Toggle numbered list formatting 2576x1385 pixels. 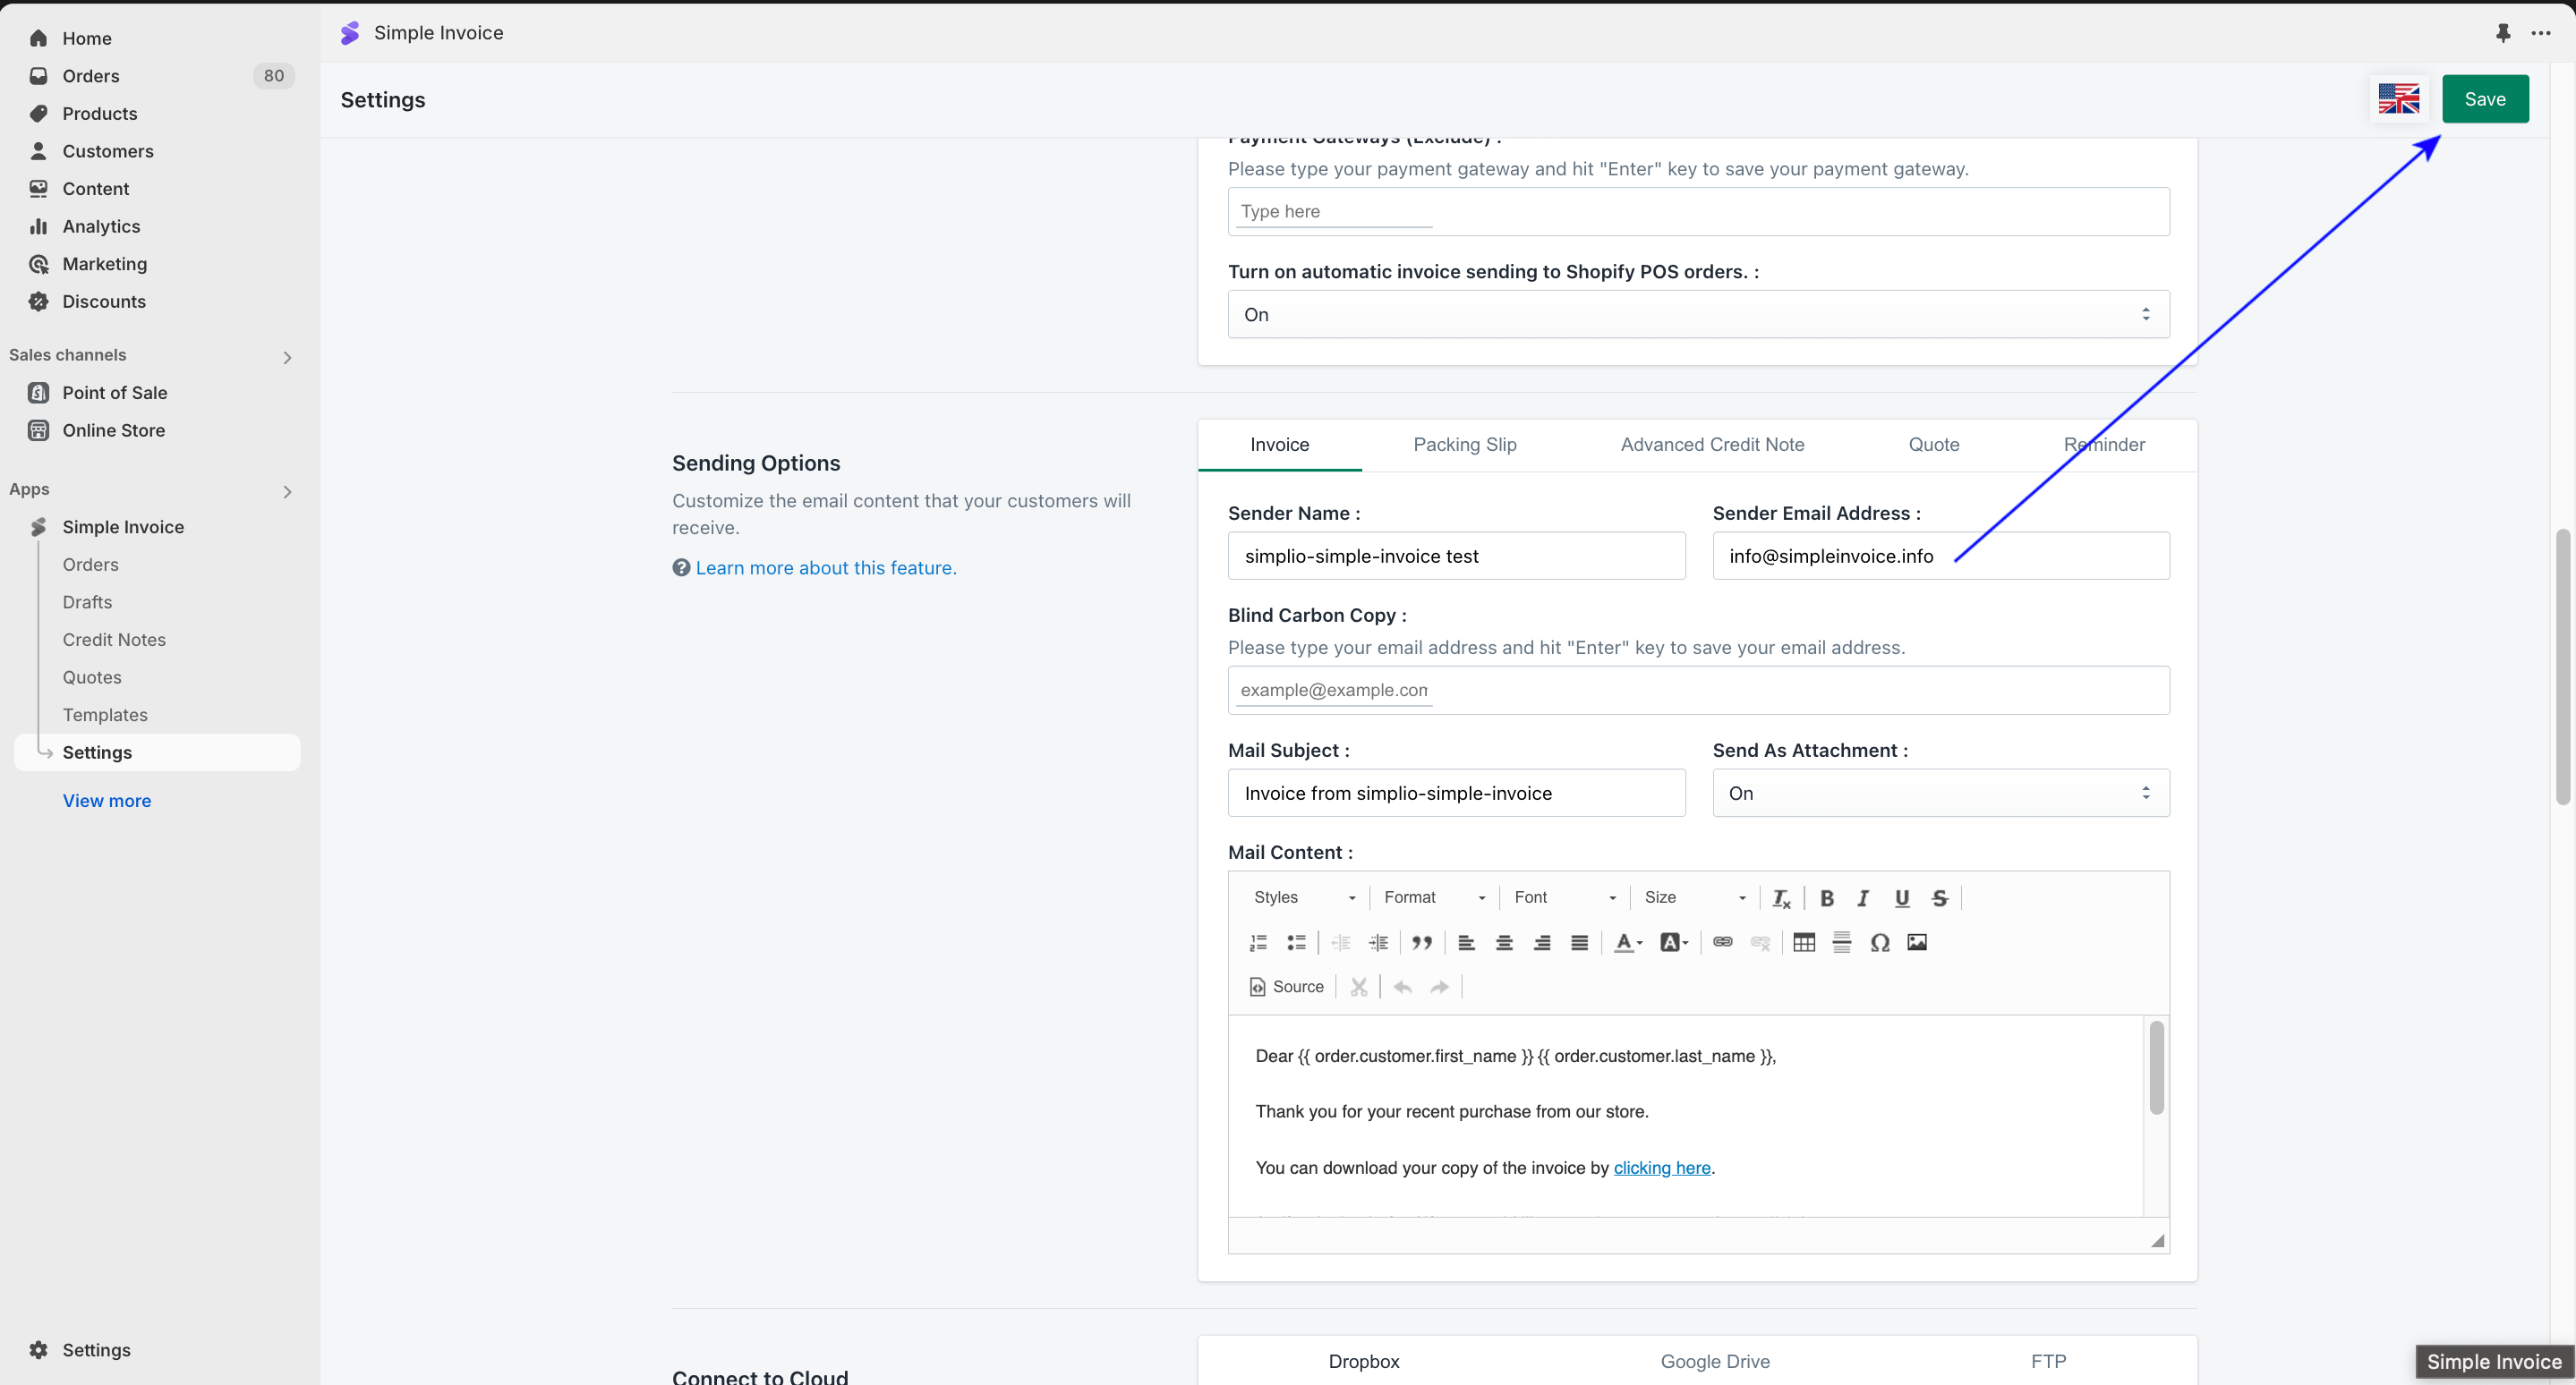pos(1258,942)
